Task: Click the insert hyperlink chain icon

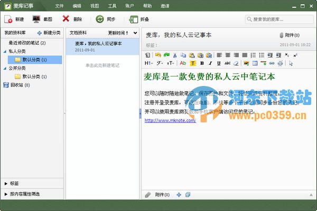Action: (272, 63)
